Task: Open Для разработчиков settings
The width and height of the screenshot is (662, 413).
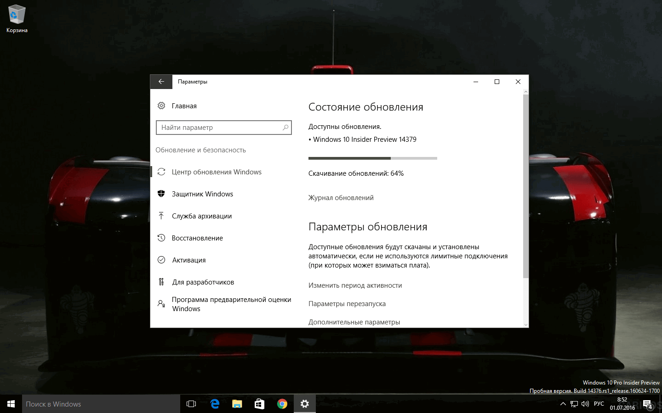Action: (x=203, y=282)
